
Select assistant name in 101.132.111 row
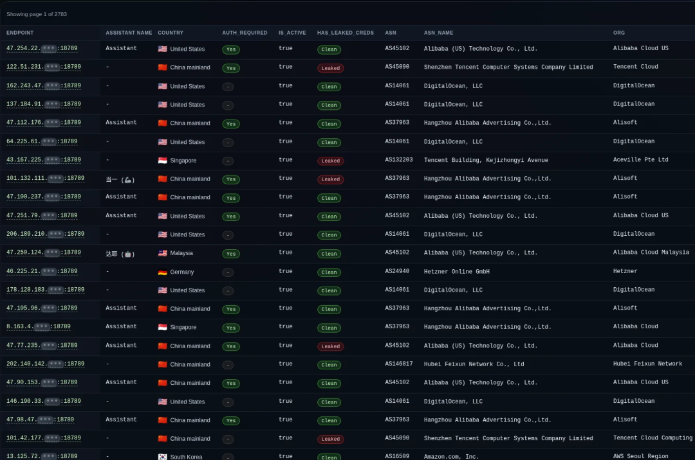pyautogui.click(x=120, y=180)
